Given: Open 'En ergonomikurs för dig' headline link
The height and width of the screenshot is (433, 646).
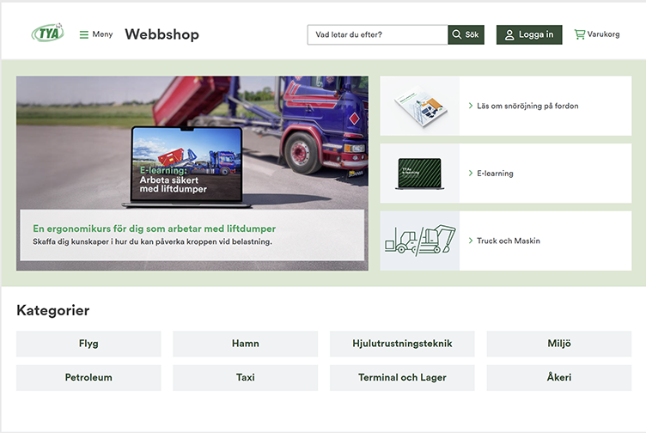Looking at the screenshot, I should coord(154,229).
